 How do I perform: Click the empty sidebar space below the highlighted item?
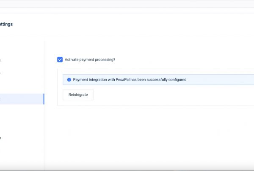(21, 119)
